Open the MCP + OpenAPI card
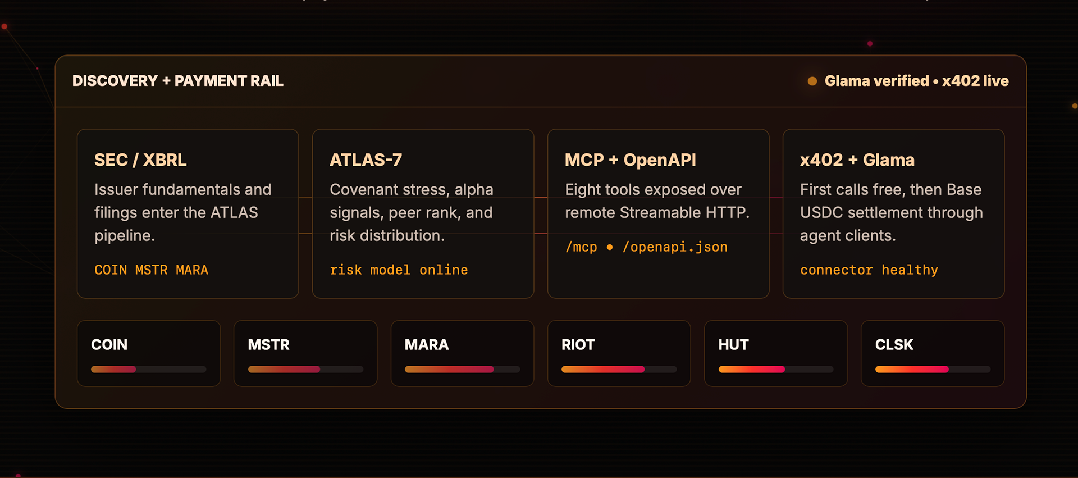The image size is (1078, 478). 658,213
